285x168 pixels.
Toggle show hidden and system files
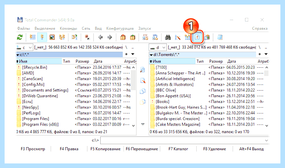click(x=197, y=37)
